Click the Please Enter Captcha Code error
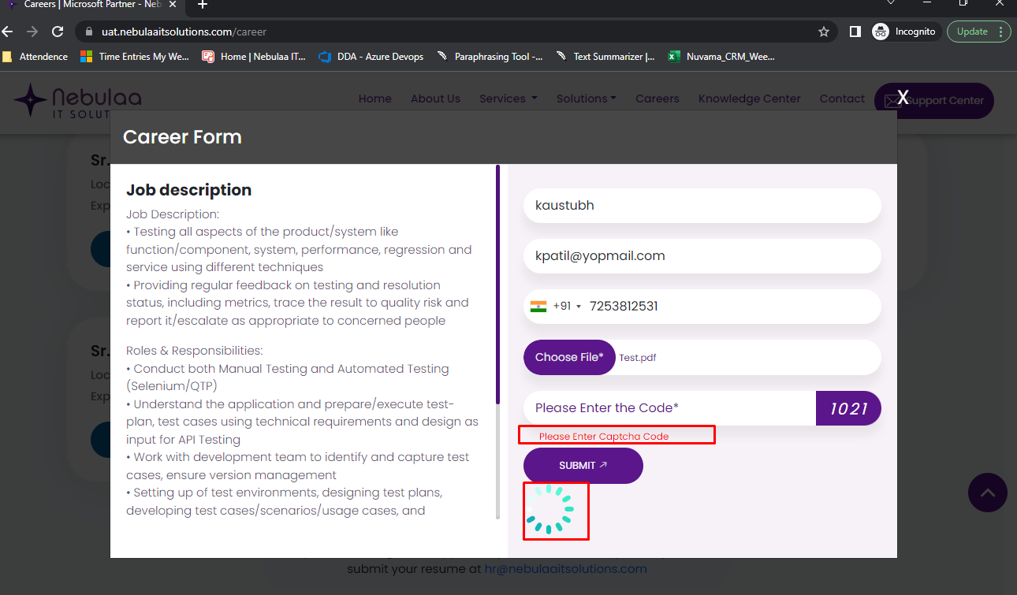Image resolution: width=1017 pixels, height=595 pixels. point(604,437)
